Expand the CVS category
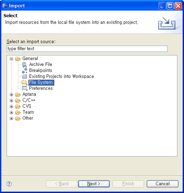 point(11,106)
